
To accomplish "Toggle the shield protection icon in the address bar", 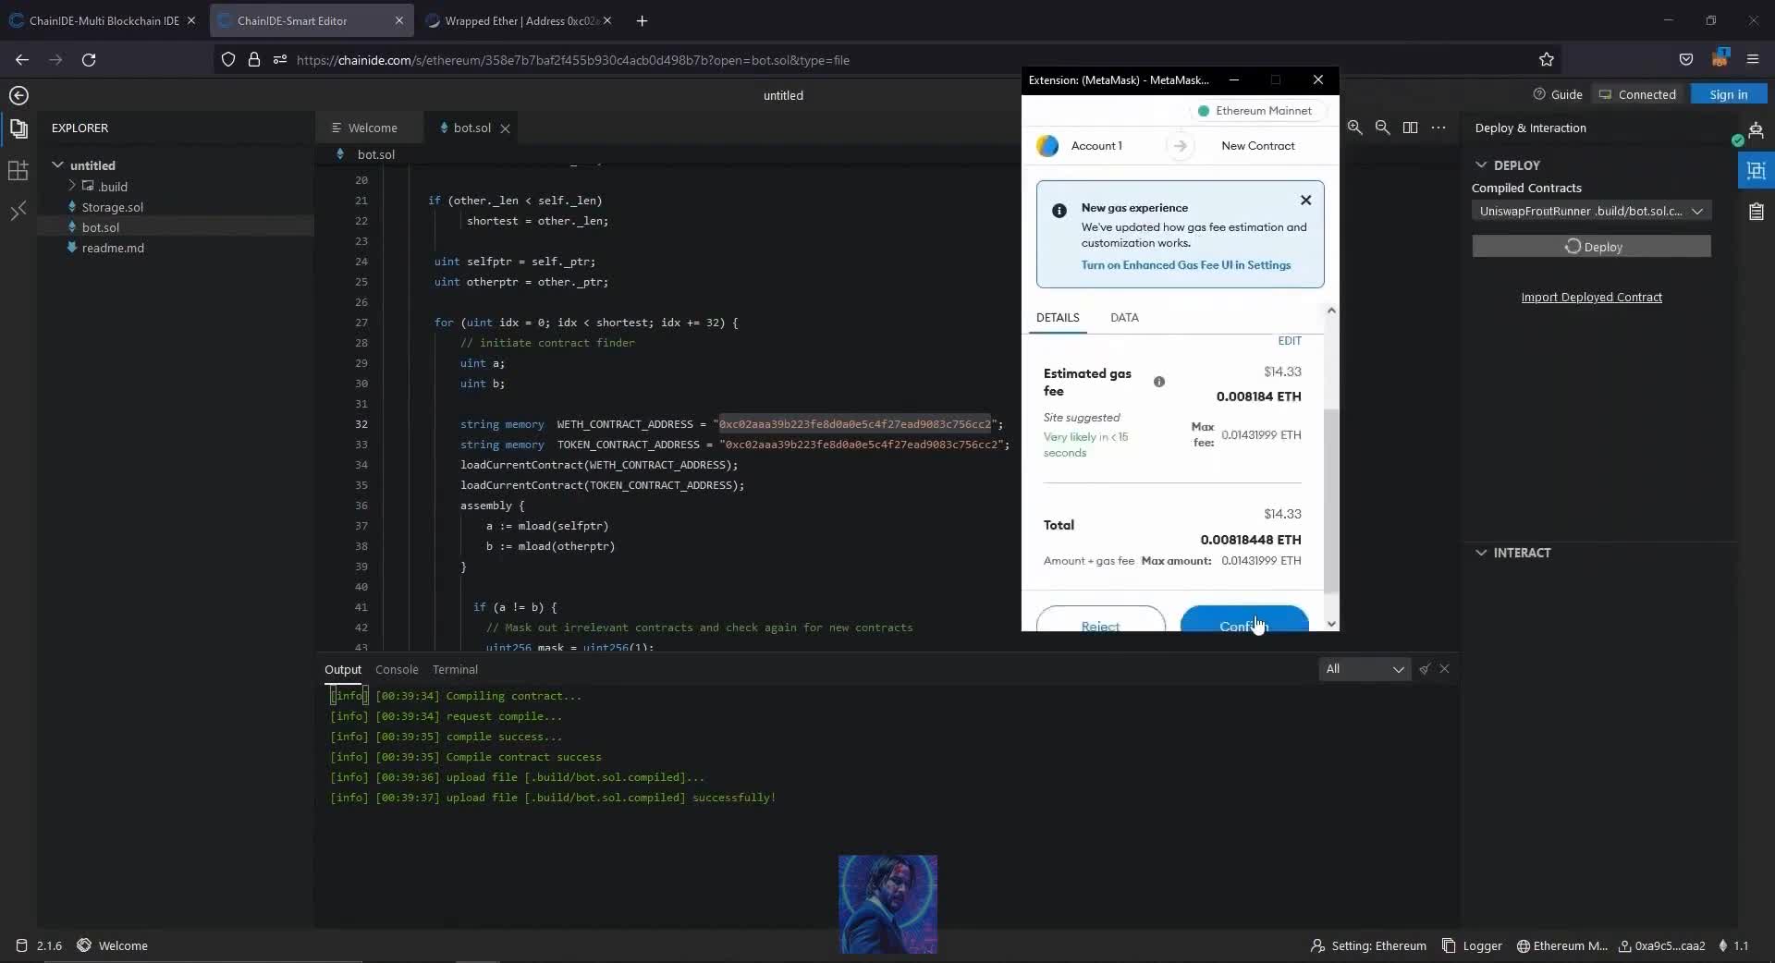I will (x=227, y=59).
